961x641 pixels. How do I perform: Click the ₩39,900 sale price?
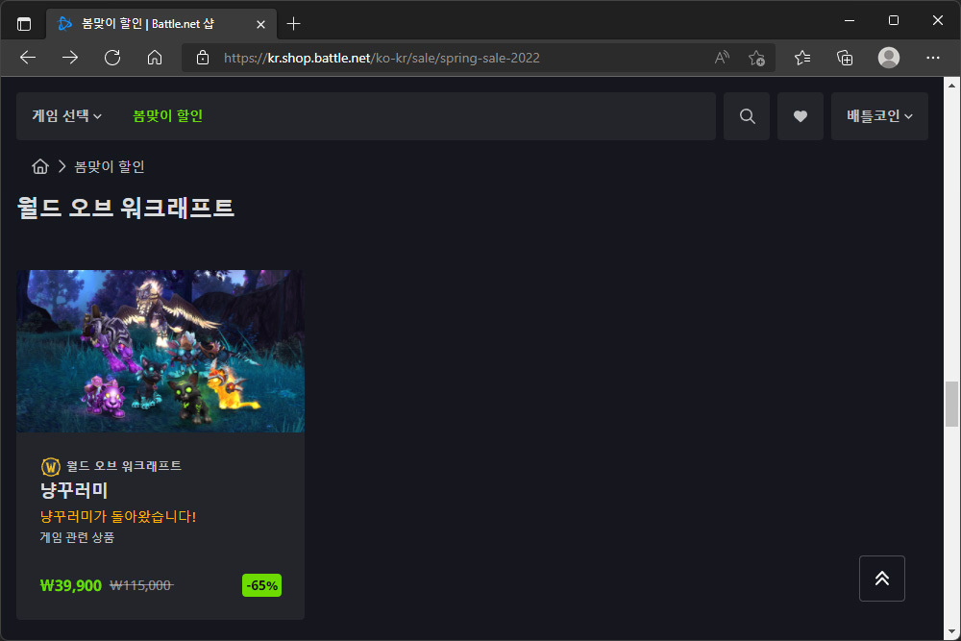pos(71,585)
